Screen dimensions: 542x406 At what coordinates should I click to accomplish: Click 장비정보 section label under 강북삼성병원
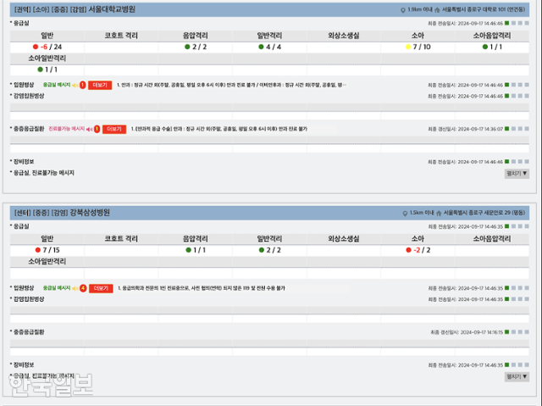[24, 364]
